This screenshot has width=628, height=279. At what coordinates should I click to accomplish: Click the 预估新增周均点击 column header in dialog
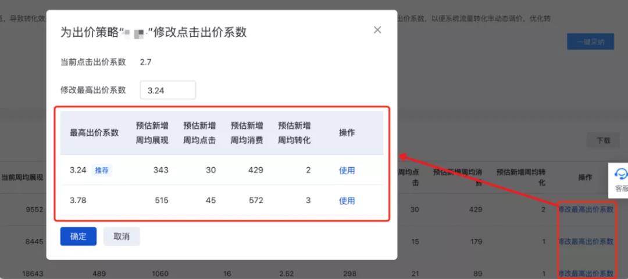[199, 132]
